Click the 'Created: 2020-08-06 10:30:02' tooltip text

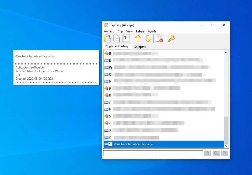[34, 79]
